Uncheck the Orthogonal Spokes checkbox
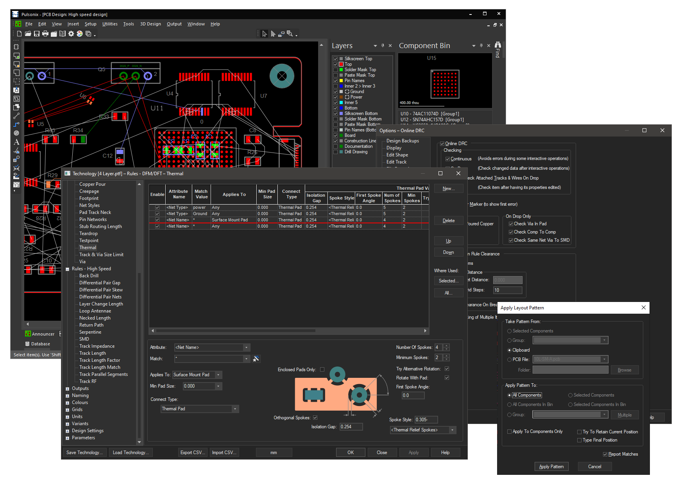This screenshot has height=485, width=680. (315, 418)
